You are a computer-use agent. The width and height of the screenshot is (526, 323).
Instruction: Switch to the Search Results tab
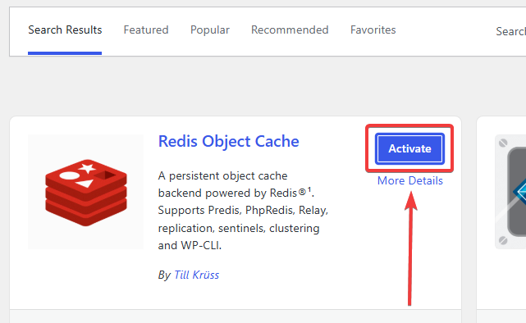click(x=65, y=30)
